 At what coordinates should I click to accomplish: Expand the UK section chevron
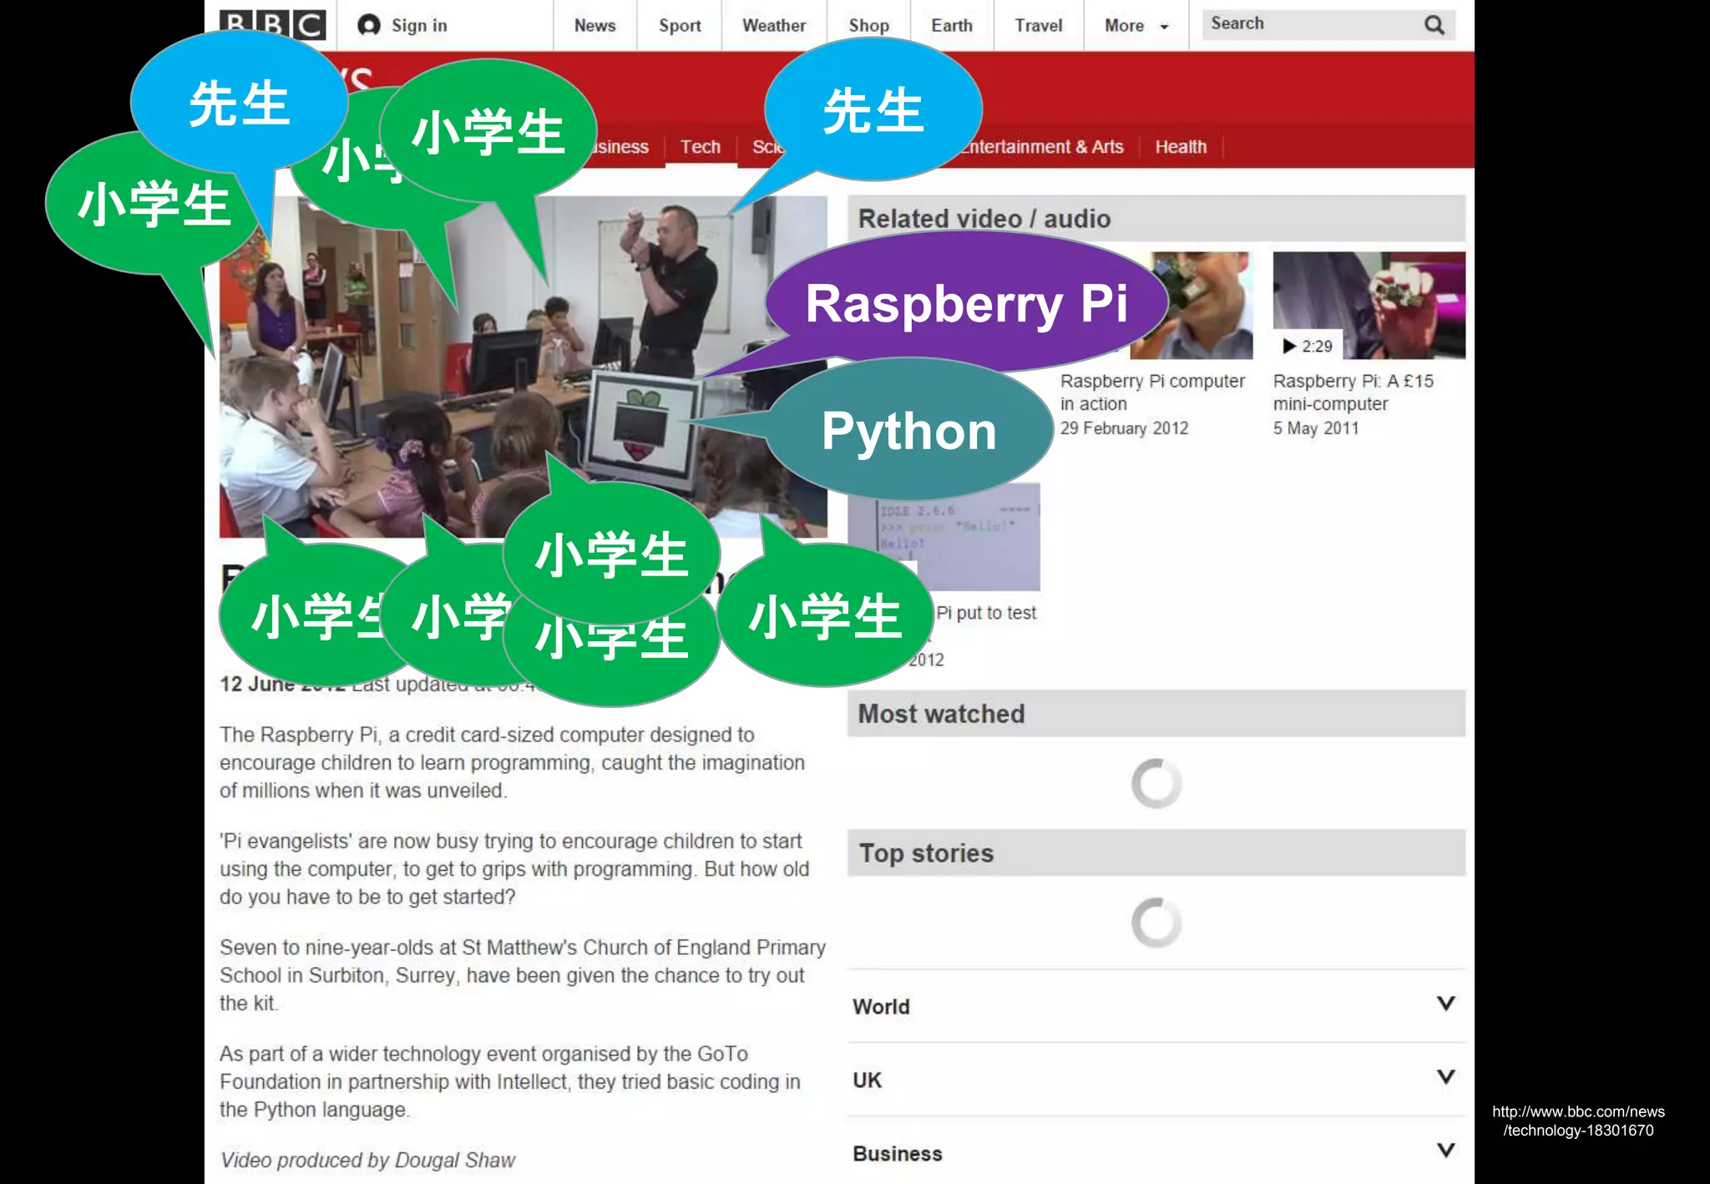tap(1445, 1077)
